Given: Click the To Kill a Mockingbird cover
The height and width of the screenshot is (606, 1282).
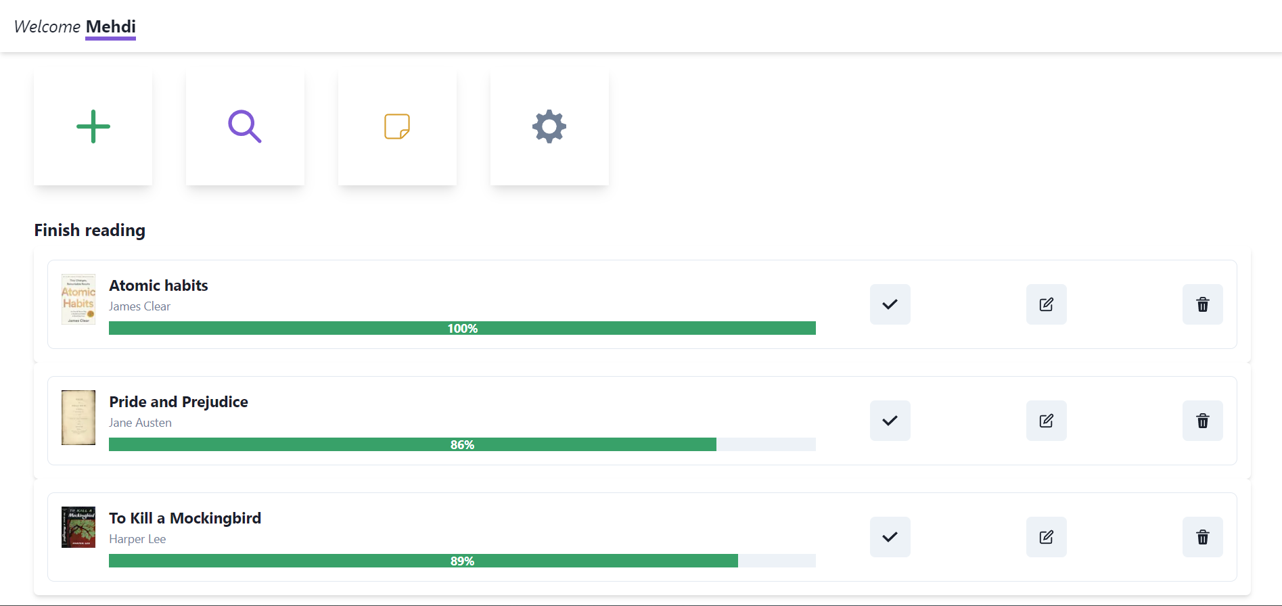Looking at the screenshot, I should (x=78, y=527).
